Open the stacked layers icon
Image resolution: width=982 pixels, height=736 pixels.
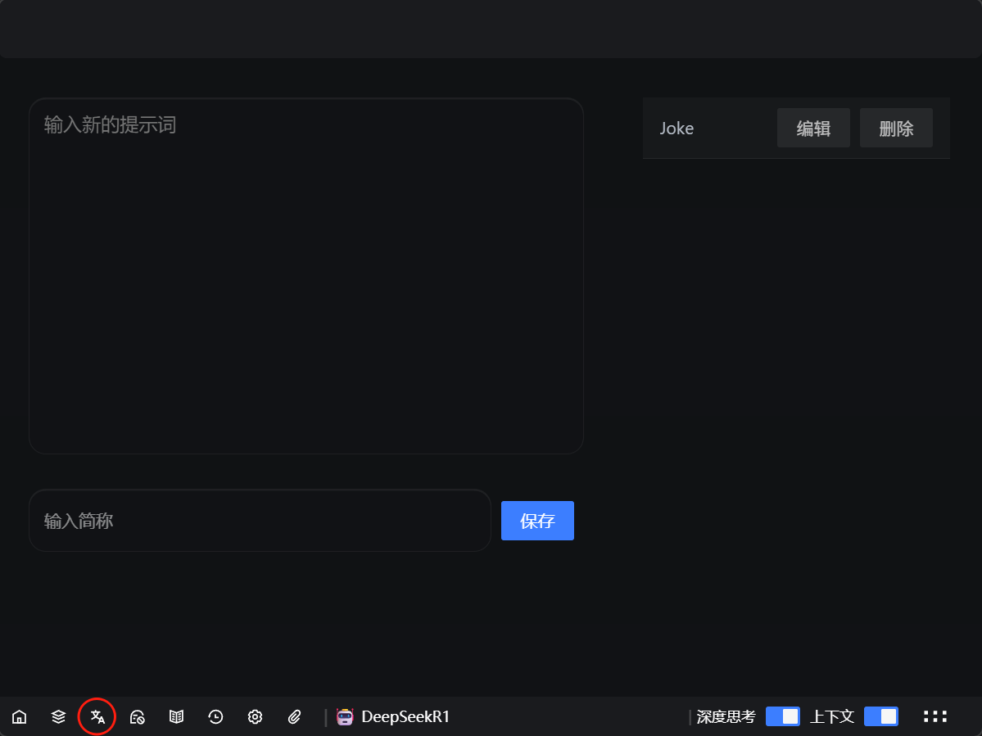pos(58,717)
